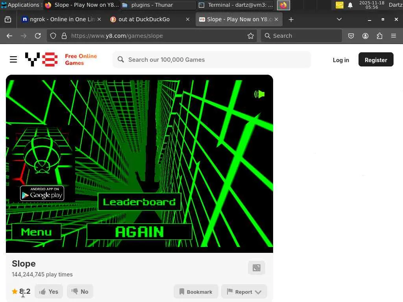403x302 pixels.
Task: Open the Extensions puzzle icon
Action: coord(380,36)
